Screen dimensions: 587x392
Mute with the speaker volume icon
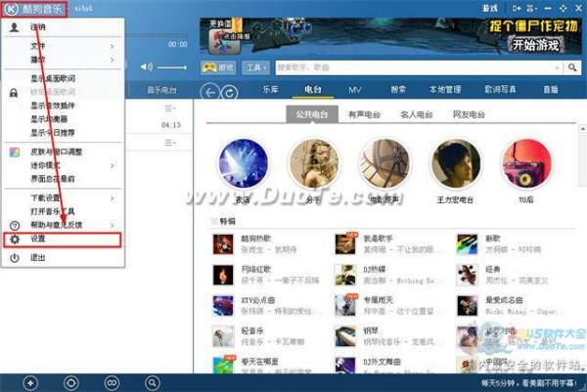pyautogui.click(x=147, y=67)
